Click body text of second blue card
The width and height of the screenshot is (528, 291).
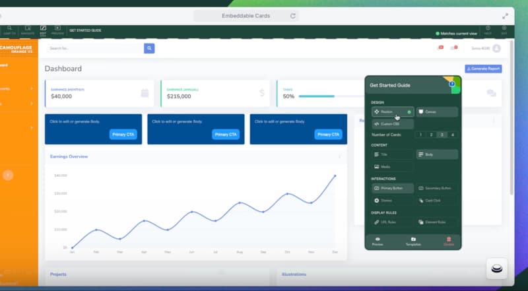coord(177,121)
